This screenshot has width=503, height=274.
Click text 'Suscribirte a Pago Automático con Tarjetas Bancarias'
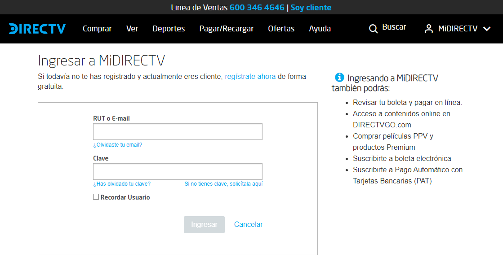click(x=408, y=175)
